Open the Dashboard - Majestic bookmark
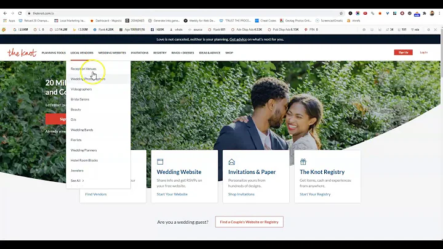The width and height of the screenshot is (443, 249). click(x=106, y=21)
